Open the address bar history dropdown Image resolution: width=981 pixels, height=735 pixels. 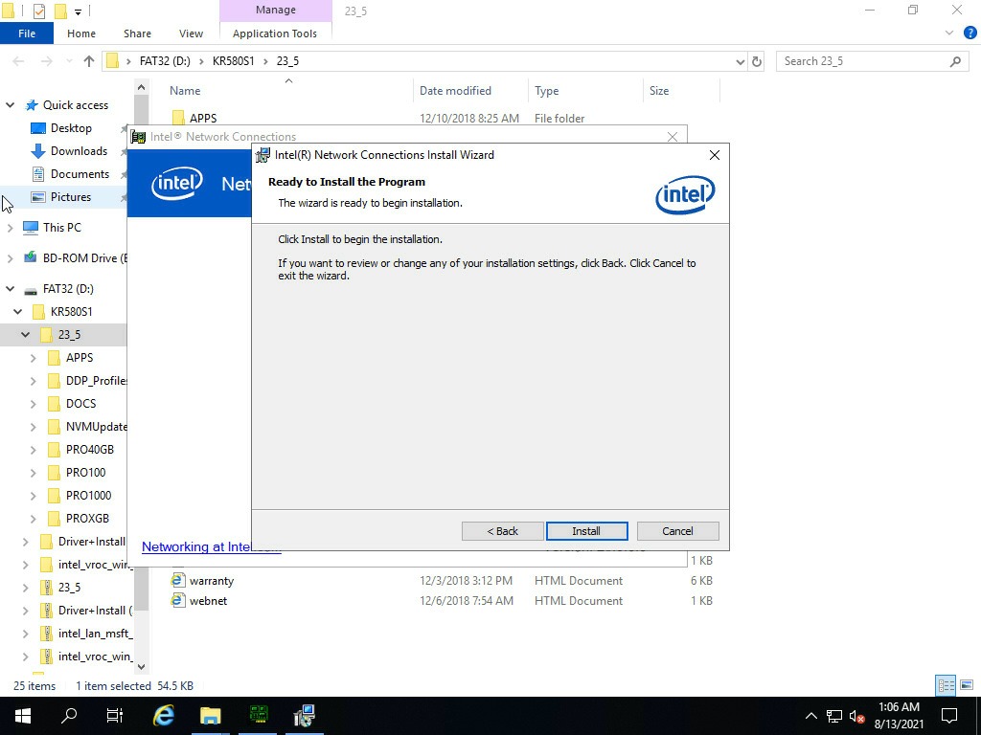[x=741, y=61]
